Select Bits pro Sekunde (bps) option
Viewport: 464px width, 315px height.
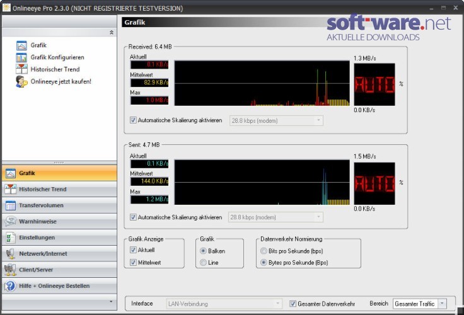pyautogui.click(x=264, y=251)
